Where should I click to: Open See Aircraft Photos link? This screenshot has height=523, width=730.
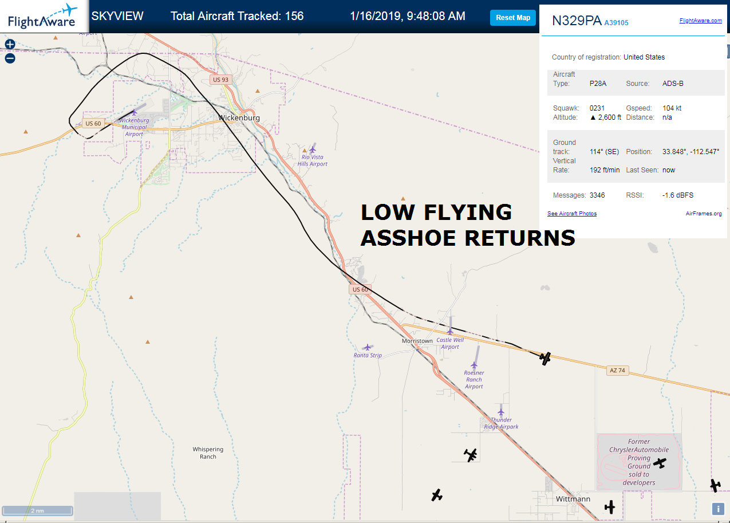pyautogui.click(x=572, y=214)
